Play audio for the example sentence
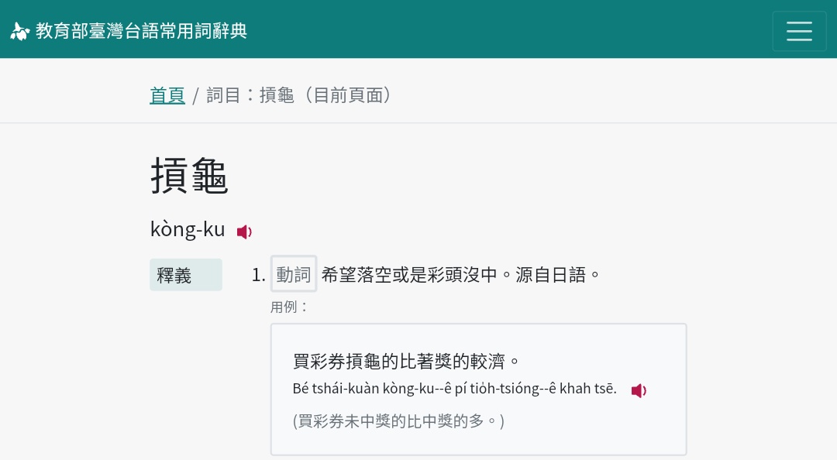837x460 pixels. pyautogui.click(x=638, y=391)
